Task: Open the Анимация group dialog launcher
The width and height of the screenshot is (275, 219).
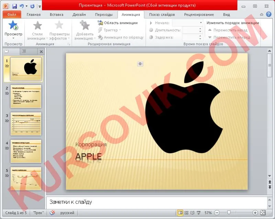Action: [69, 44]
